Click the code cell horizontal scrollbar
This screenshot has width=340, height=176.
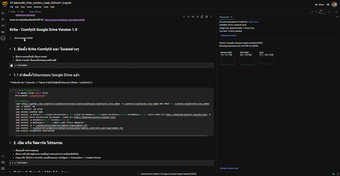[111, 136]
